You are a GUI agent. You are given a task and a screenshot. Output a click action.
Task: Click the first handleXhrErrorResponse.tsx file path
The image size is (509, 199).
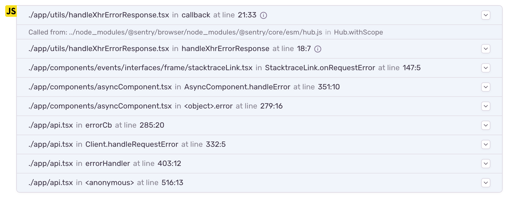click(x=99, y=15)
